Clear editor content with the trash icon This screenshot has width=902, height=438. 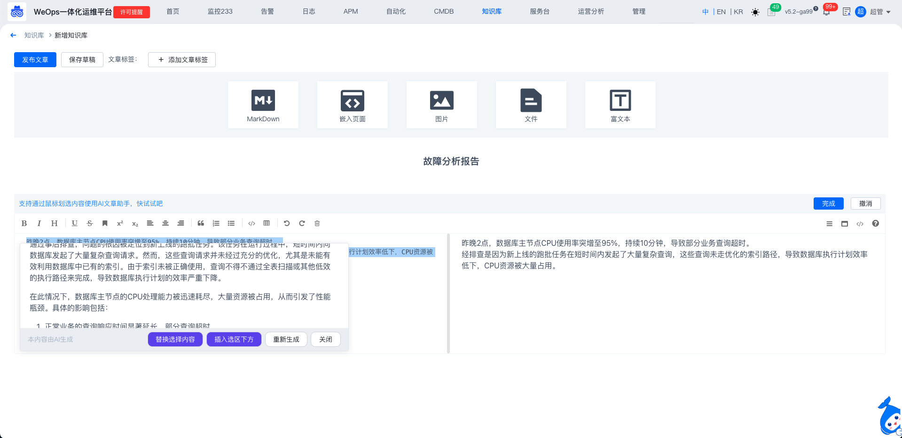pos(317,223)
